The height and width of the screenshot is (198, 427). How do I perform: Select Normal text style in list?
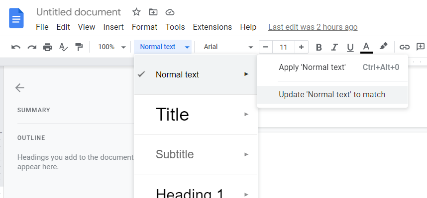196,74
